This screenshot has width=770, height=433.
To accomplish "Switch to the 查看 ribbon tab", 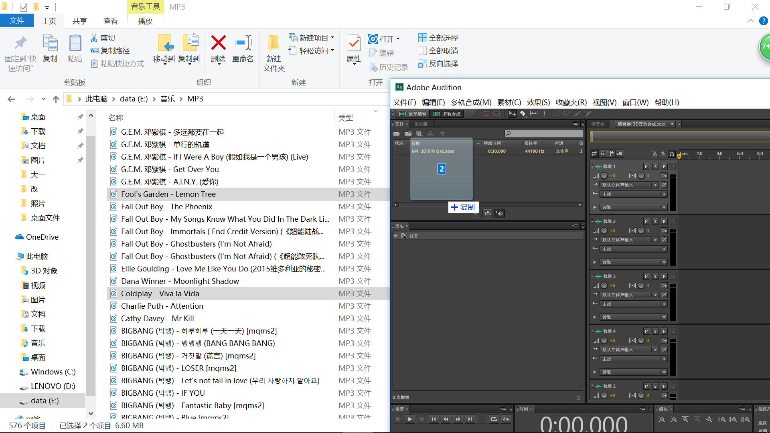I will 111,21.
